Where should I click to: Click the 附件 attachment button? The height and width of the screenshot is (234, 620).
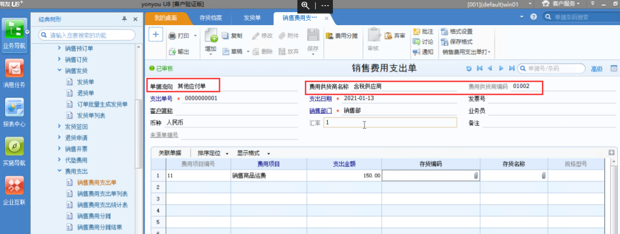(x=289, y=36)
